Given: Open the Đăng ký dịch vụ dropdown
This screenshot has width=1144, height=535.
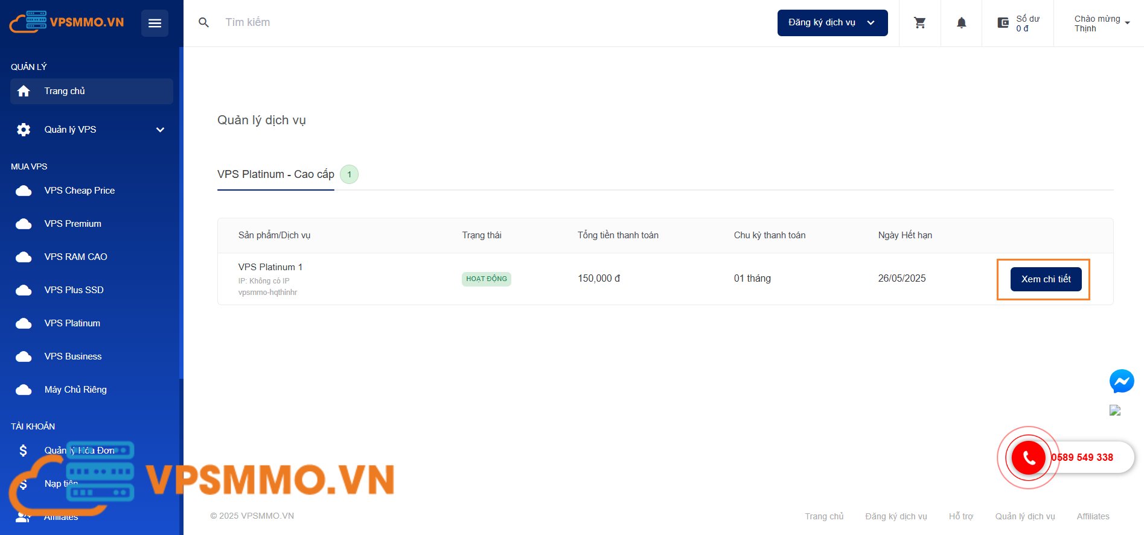Looking at the screenshot, I should pyautogui.click(x=832, y=23).
